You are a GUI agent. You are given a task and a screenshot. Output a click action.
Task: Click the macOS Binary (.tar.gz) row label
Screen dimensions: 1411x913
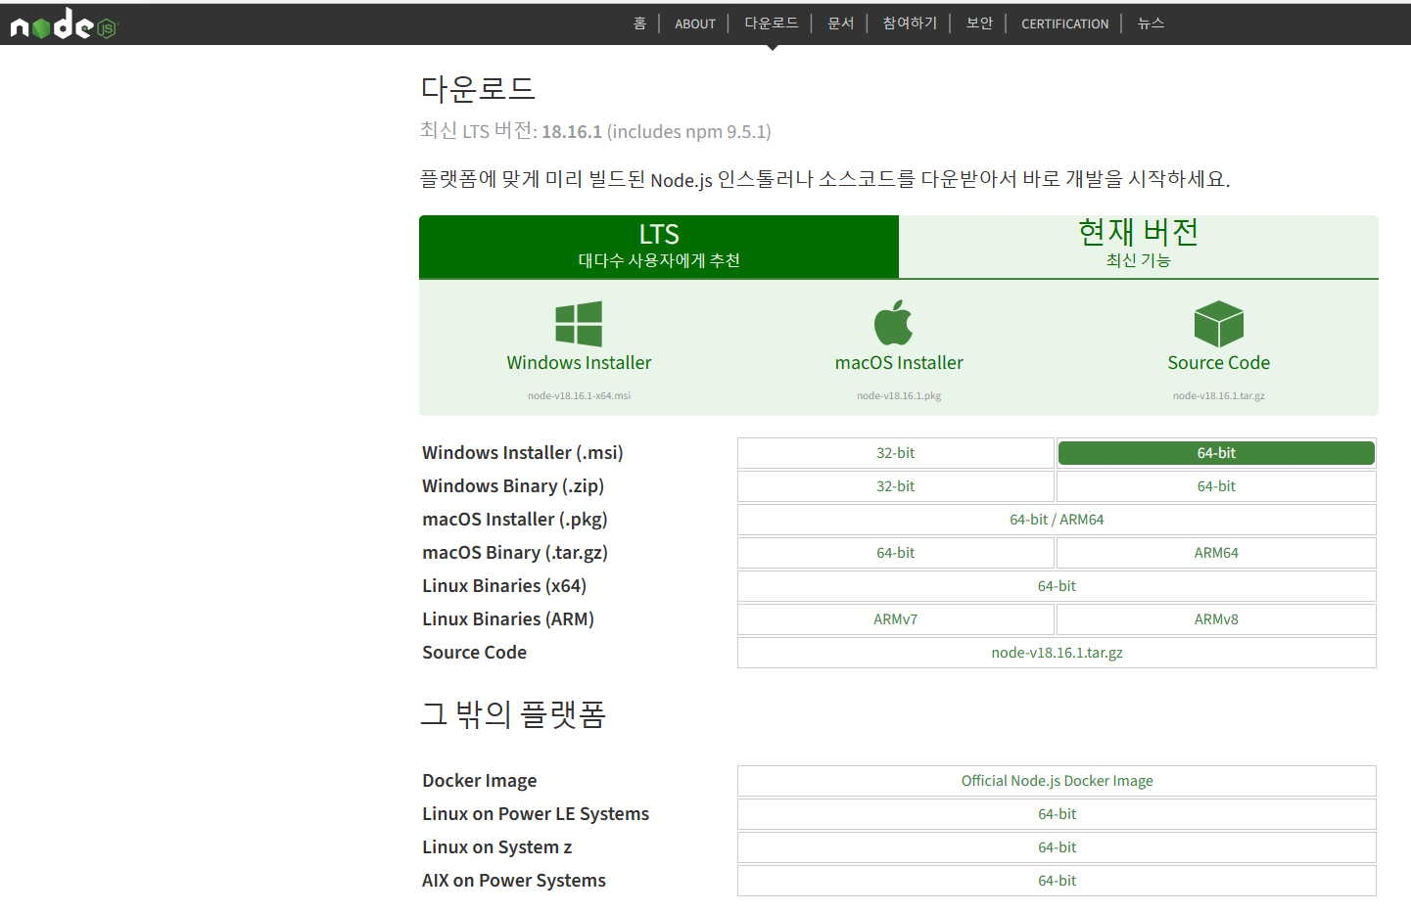tap(515, 553)
